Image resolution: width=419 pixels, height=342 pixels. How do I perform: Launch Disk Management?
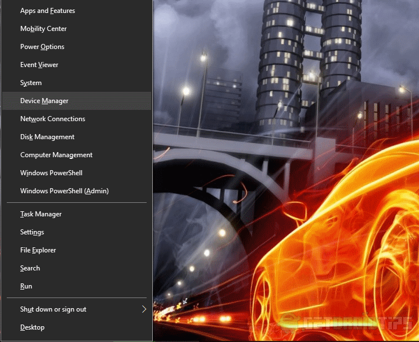click(x=77, y=137)
